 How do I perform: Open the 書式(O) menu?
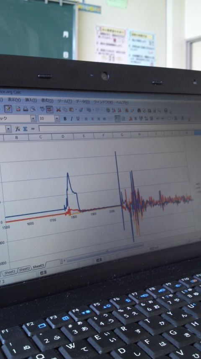(47, 100)
